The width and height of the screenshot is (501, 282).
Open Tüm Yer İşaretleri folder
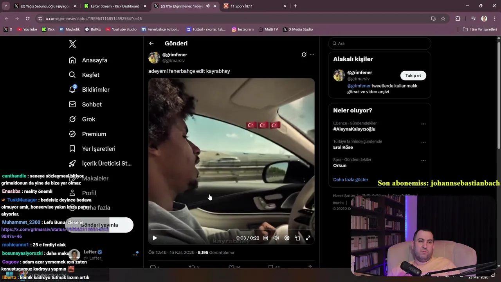480,29
